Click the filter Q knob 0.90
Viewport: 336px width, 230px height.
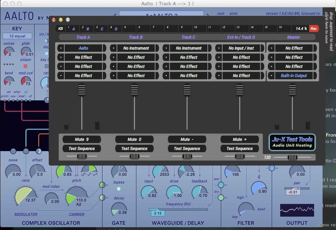click(259, 188)
